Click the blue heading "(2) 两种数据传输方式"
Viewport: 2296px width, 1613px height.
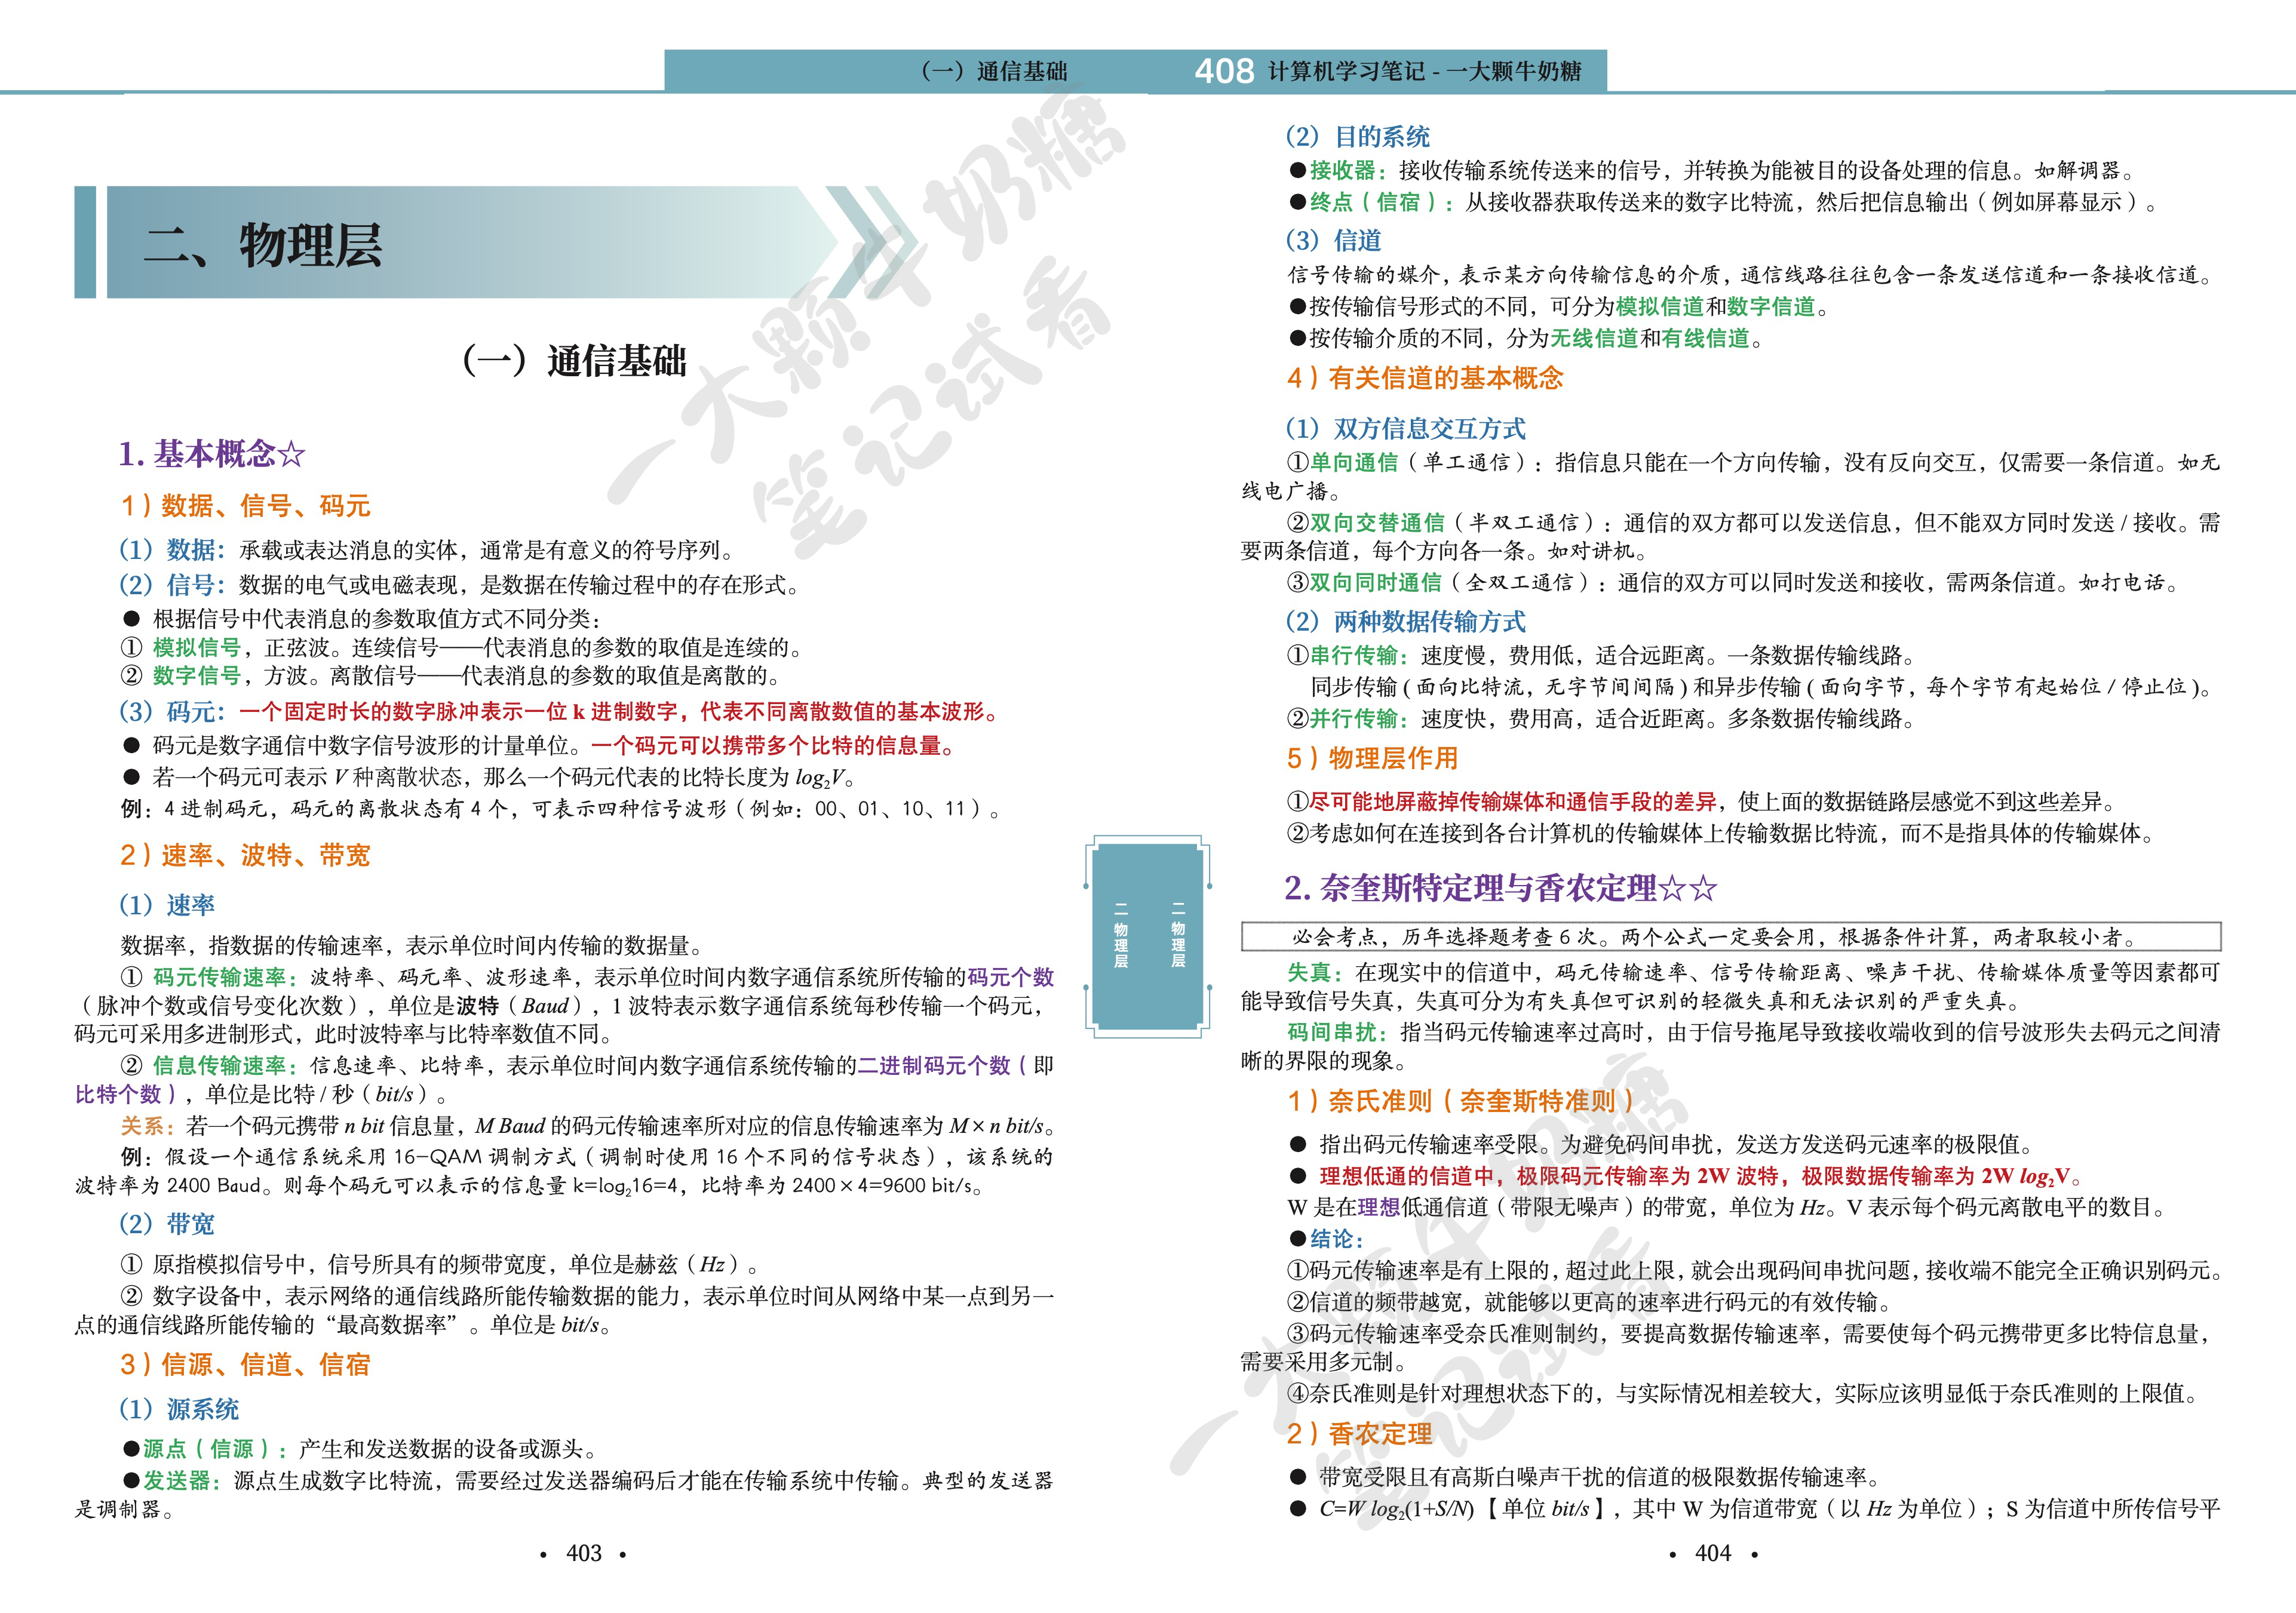point(1405,622)
